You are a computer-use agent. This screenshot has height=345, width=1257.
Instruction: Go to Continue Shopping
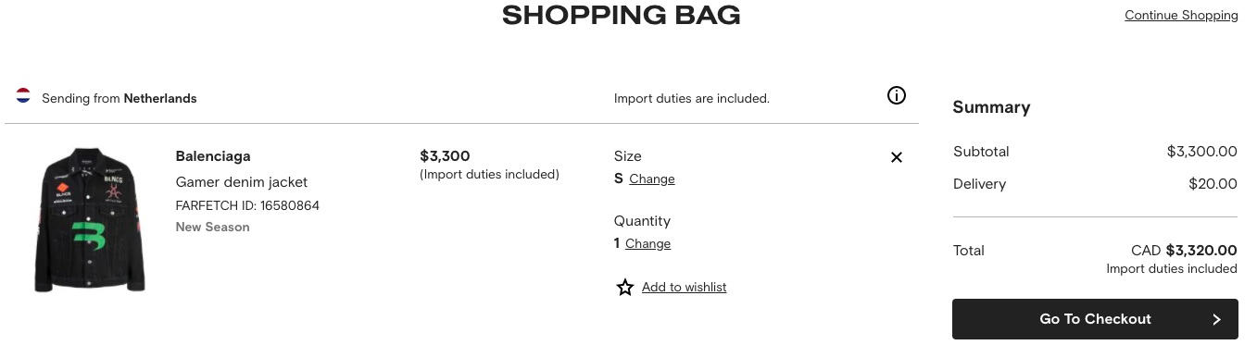1181,15
